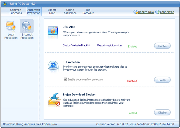Viewport: 180px width, 128px height.
Task: Click Download Rising Antivirus Free Edition link
Action: point(30,124)
